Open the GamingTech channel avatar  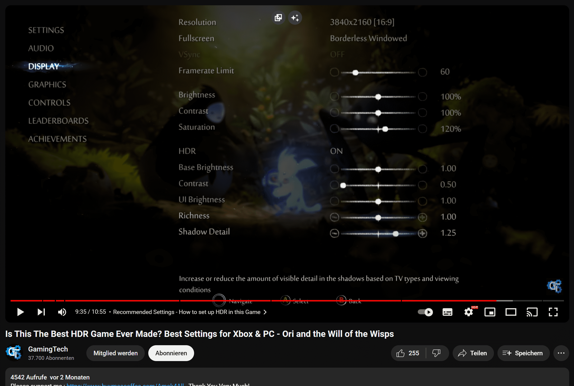pyautogui.click(x=14, y=353)
